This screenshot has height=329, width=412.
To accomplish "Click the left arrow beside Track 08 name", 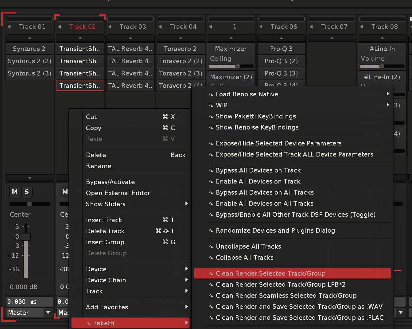I will click(362, 27).
